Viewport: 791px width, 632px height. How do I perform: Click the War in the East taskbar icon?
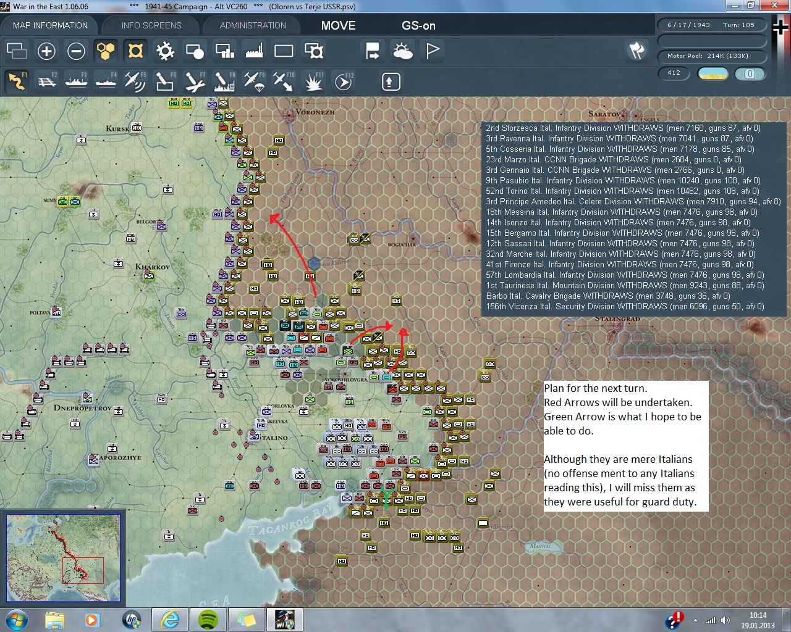[285, 619]
